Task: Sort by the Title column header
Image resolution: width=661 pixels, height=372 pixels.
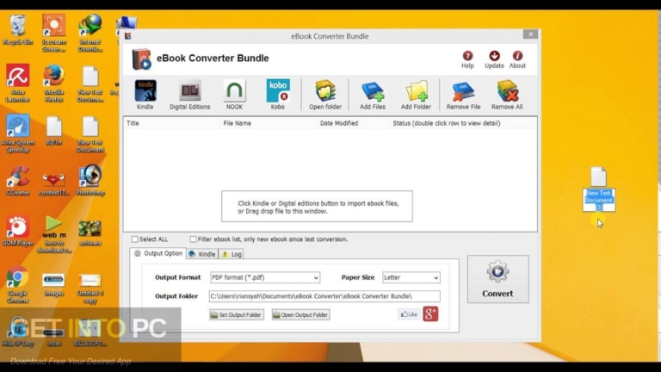Action: point(133,123)
